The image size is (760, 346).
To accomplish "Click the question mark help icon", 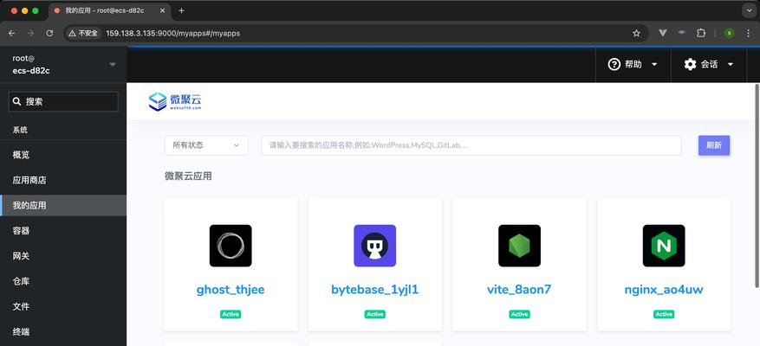I will [x=614, y=64].
